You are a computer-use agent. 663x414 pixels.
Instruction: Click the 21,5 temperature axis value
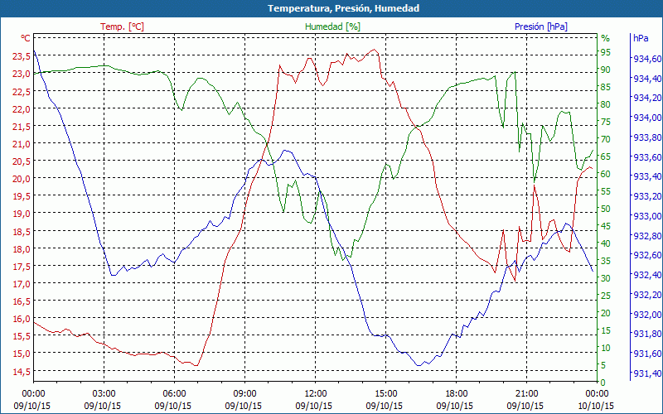pyautogui.click(x=22, y=127)
